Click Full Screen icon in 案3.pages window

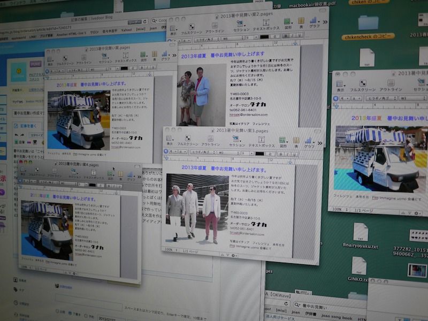point(188,138)
